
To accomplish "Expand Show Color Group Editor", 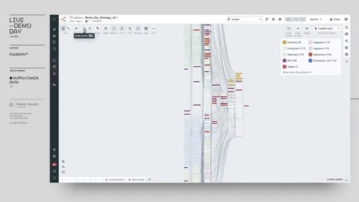I will [297, 72].
